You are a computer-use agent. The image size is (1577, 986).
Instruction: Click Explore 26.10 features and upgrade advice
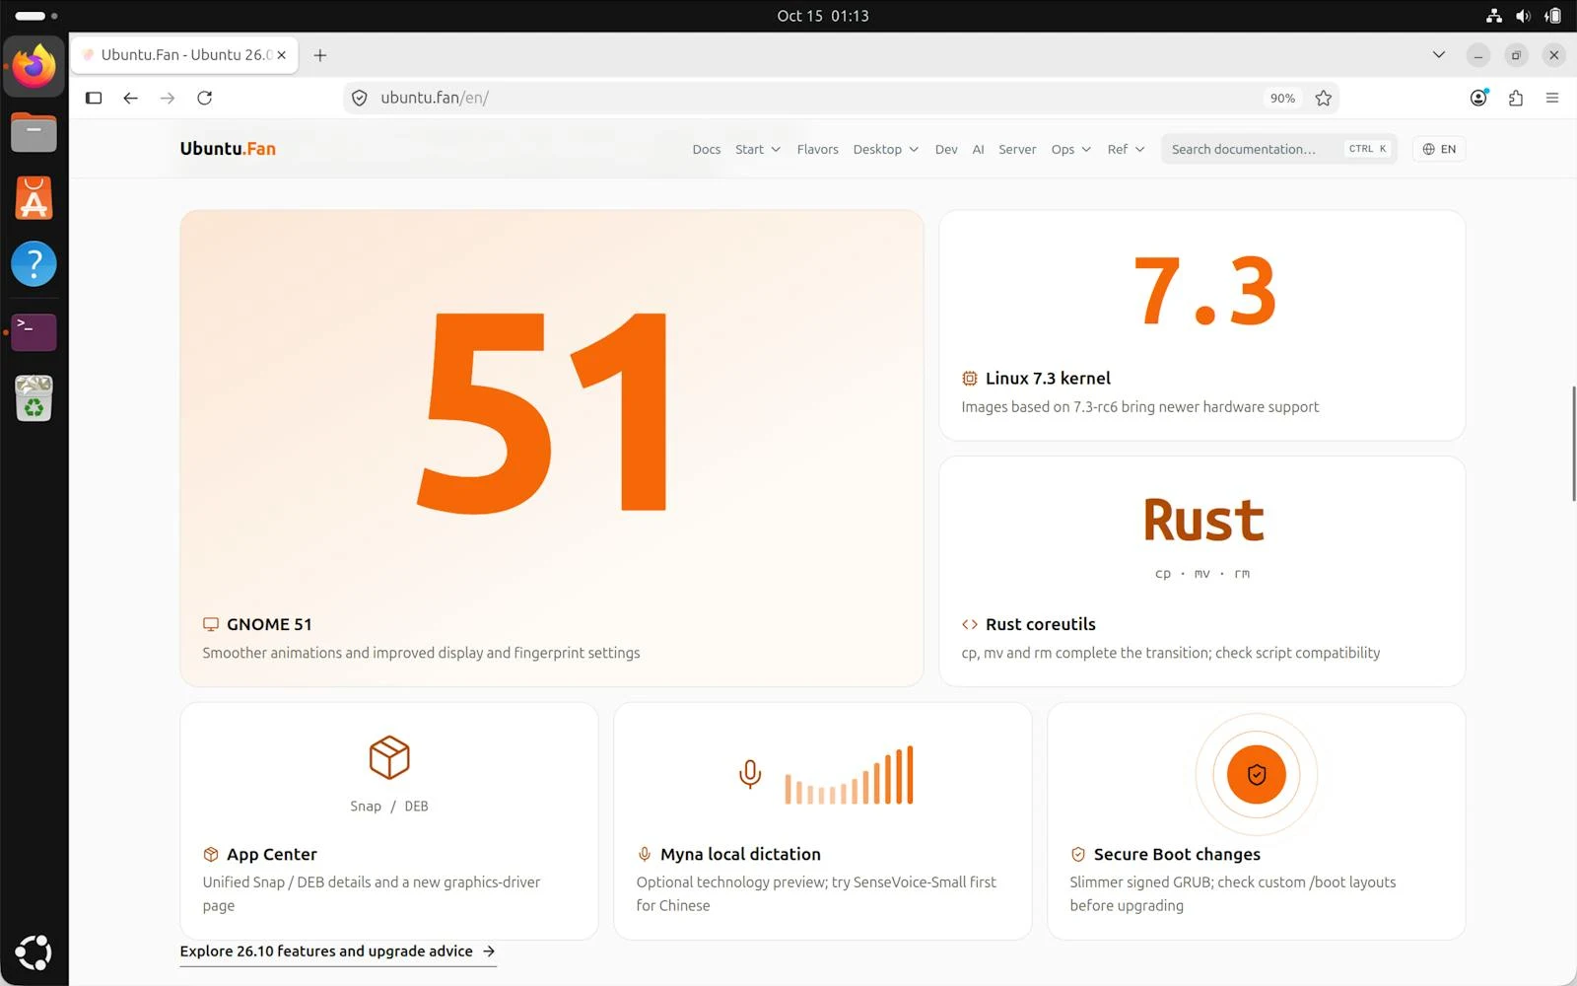(338, 951)
